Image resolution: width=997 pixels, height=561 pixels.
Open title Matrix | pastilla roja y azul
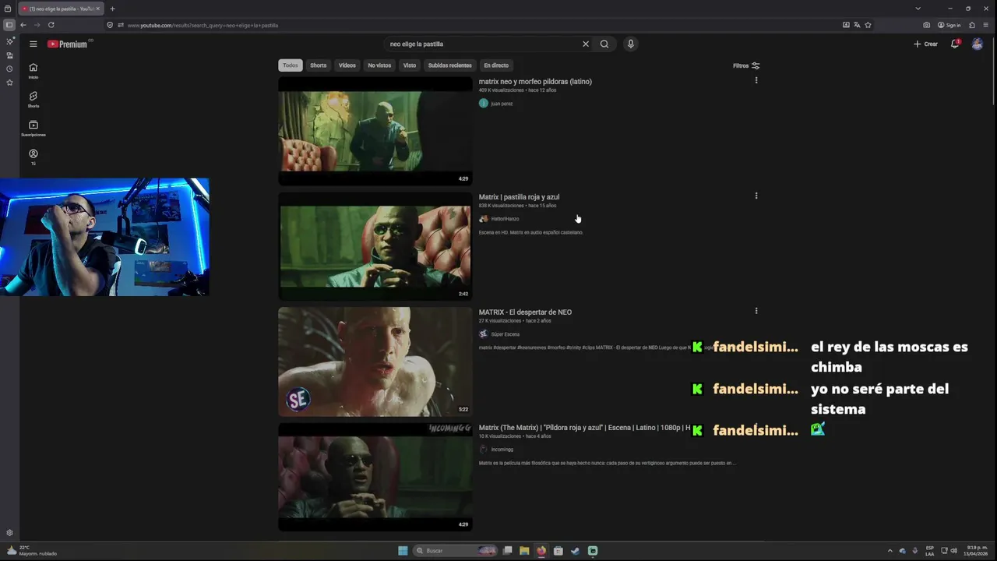(519, 196)
